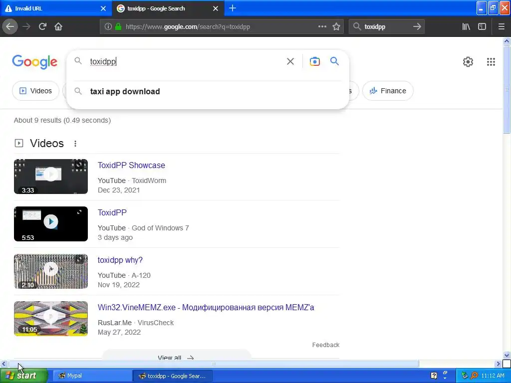Image resolution: width=511 pixels, height=383 pixels.
Task: Click the taskbar clock showing 11:12 AM
Action: (x=493, y=376)
